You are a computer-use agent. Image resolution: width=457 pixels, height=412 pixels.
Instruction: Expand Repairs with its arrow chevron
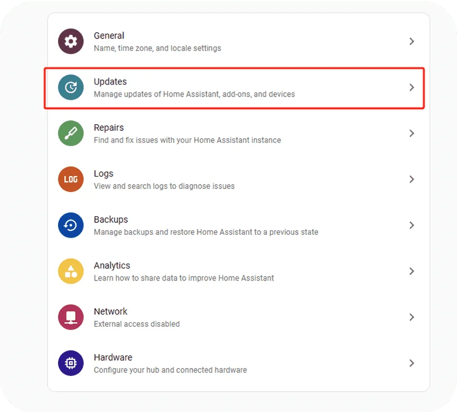click(412, 133)
